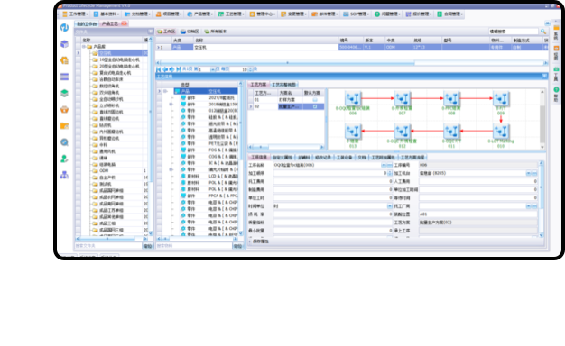Select process node 011 in flow diagram
The height and width of the screenshot is (346, 565).
(451, 132)
